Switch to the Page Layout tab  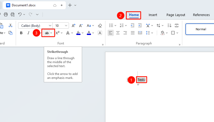tap(176, 15)
